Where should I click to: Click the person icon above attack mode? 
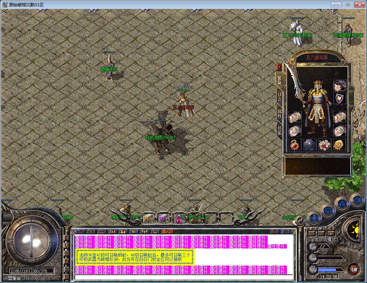point(321,233)
